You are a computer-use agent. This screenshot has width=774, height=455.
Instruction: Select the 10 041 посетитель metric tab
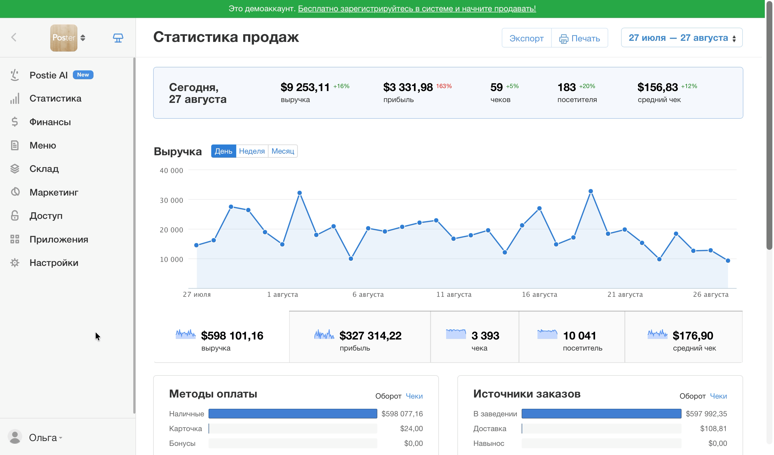tap(572, 337)
